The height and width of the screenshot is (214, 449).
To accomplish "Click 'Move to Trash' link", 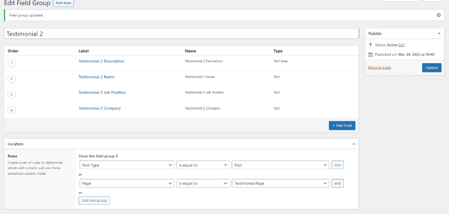I will 379,67.
